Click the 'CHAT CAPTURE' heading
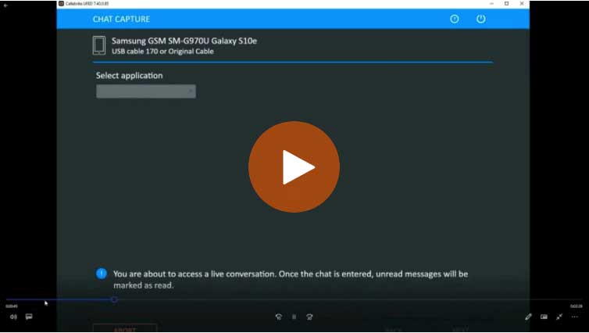Viewport: 589px width, 333px height. coord(121,20)
